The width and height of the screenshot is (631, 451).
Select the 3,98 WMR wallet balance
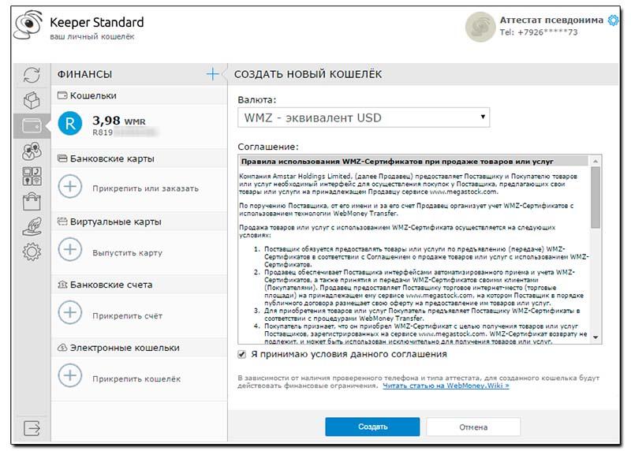pyautogui.click(x=119, y=121)
